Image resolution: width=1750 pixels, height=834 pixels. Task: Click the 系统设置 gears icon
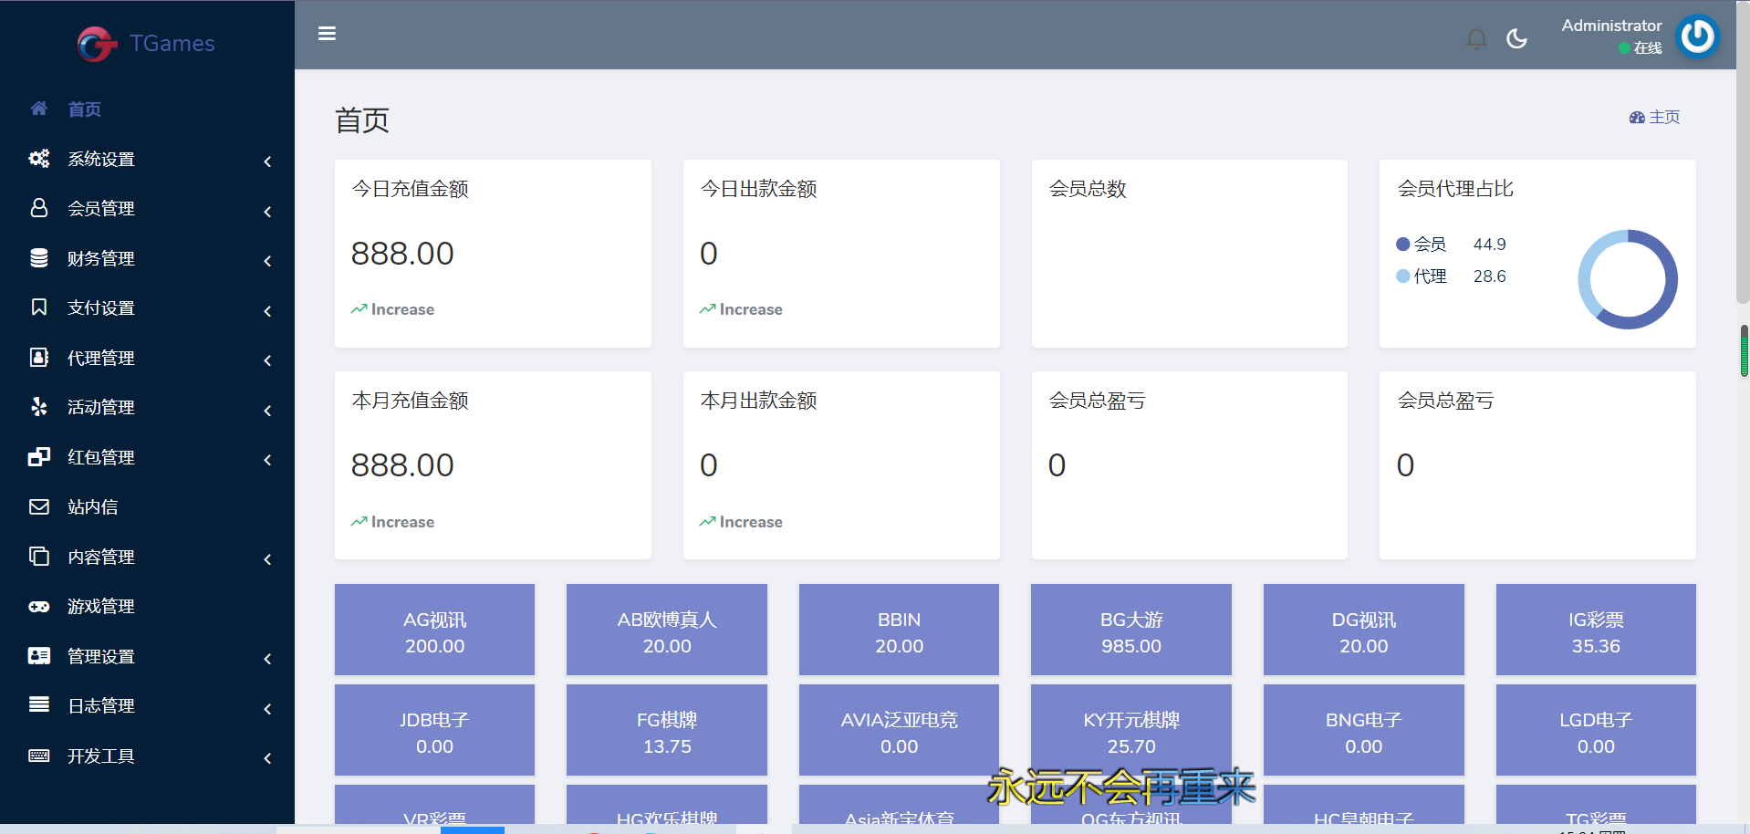pos(39,159)
